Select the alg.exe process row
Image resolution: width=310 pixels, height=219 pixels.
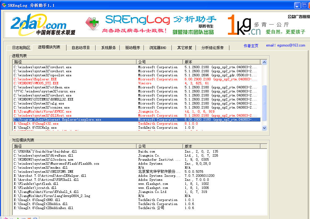(x=137, y=103)
